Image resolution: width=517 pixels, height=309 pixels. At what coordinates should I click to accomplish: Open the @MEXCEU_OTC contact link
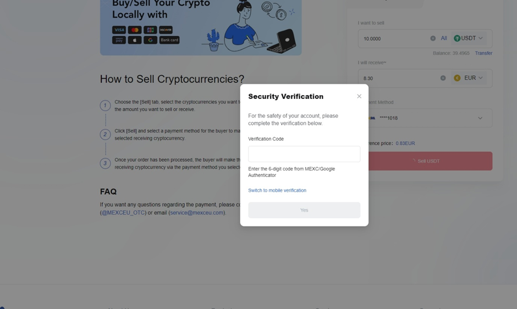pyautogui.click(x=123, y=213)
